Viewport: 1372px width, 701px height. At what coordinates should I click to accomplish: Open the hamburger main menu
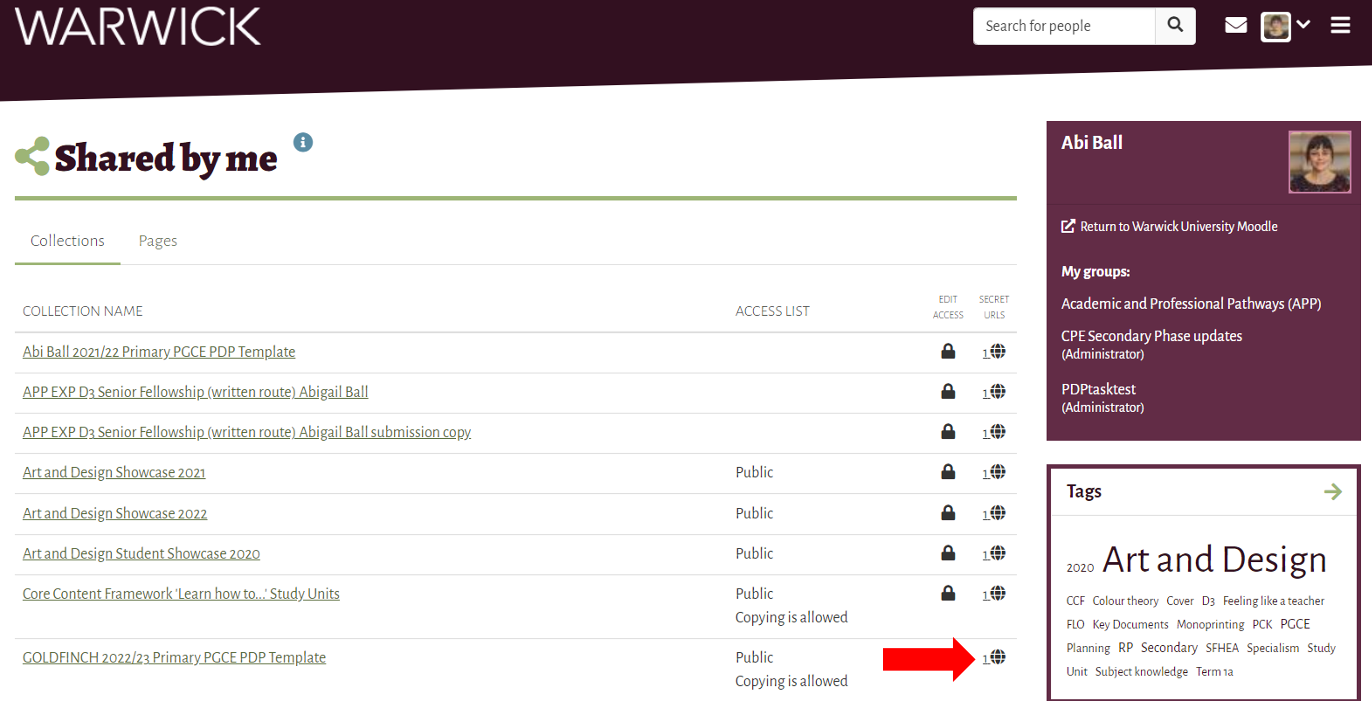[1340, 25]
